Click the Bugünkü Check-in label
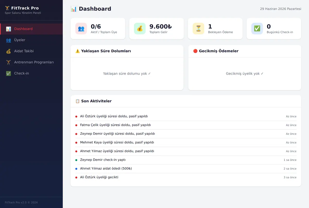 click(x=280, y=32)
